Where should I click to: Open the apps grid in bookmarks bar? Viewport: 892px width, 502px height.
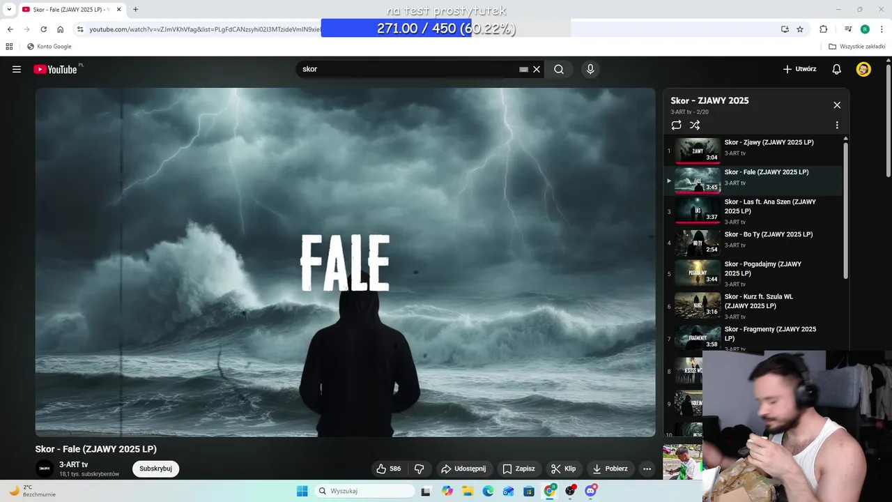click(9, 47)
